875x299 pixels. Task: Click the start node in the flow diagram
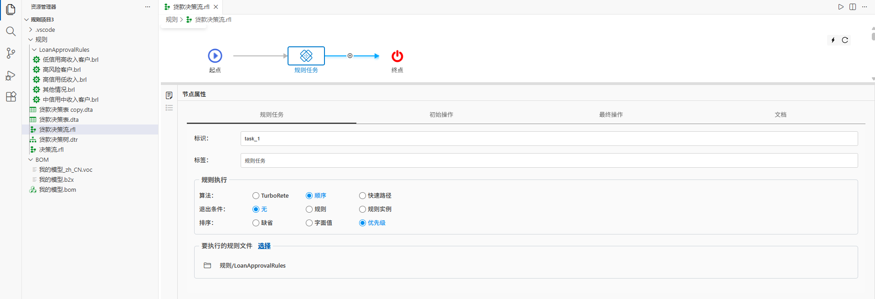[215, 56]
